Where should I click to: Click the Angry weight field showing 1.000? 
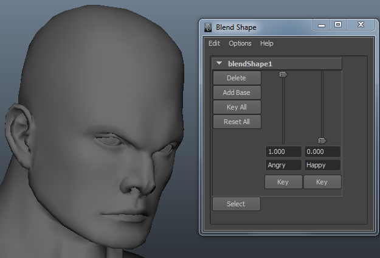[283, 152]
